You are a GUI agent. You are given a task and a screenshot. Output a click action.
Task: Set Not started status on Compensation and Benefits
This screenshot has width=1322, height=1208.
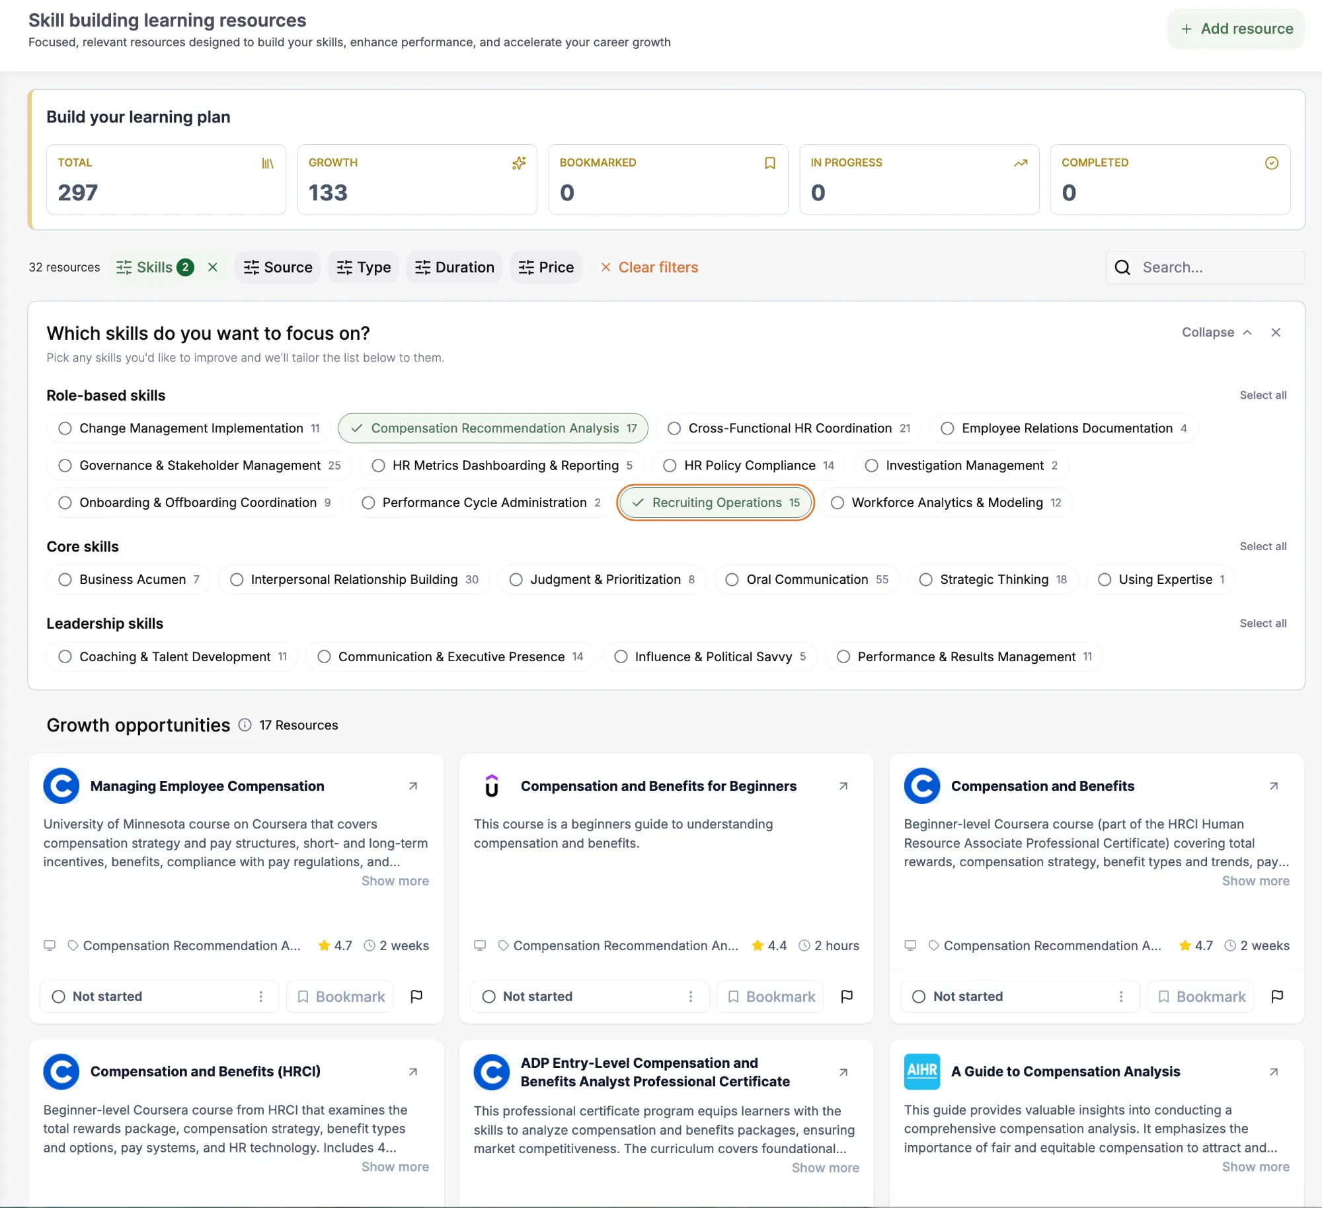(1019, 996)
